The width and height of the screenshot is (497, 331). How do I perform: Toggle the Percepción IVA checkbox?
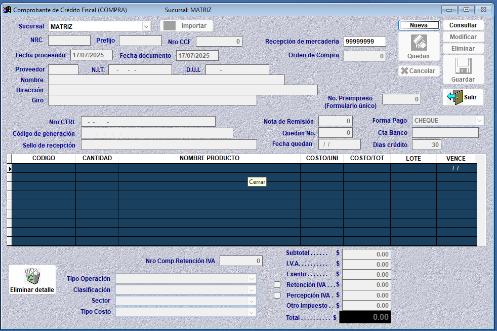click(x=277, y=295)
